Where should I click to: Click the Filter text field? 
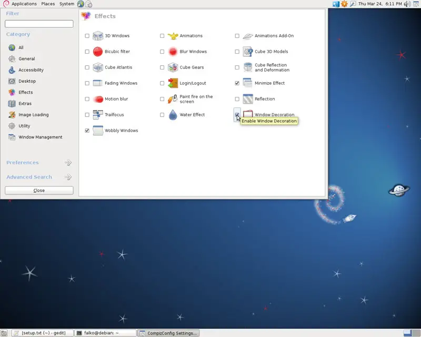click(39, 24)
